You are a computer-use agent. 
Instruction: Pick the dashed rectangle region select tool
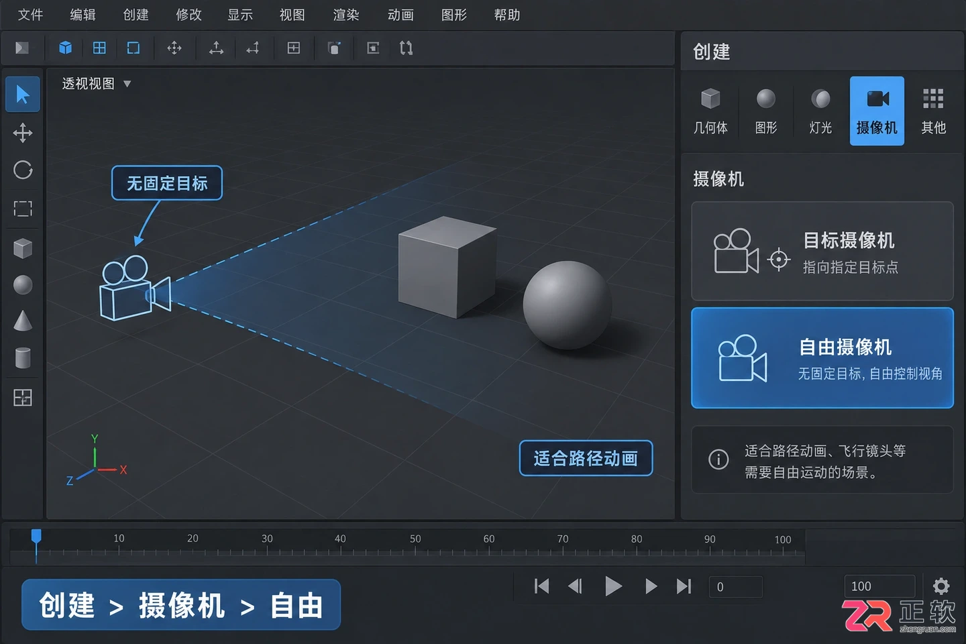[23, 209]
